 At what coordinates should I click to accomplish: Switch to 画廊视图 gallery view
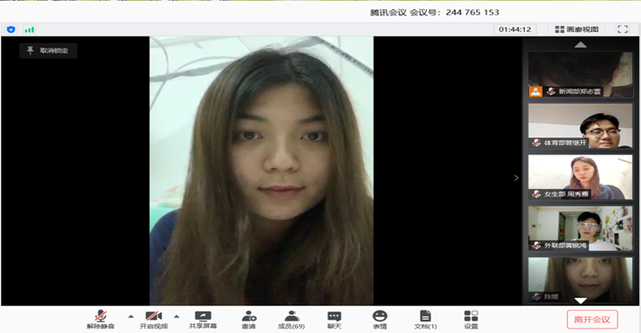[577, 29]
